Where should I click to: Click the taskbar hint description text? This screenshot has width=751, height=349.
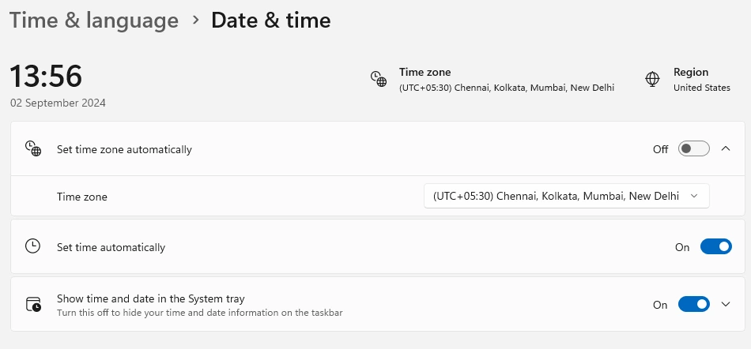tap(199, 313)
